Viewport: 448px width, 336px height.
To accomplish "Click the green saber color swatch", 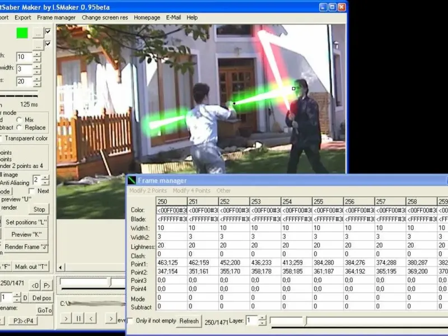I will point(22,33).
